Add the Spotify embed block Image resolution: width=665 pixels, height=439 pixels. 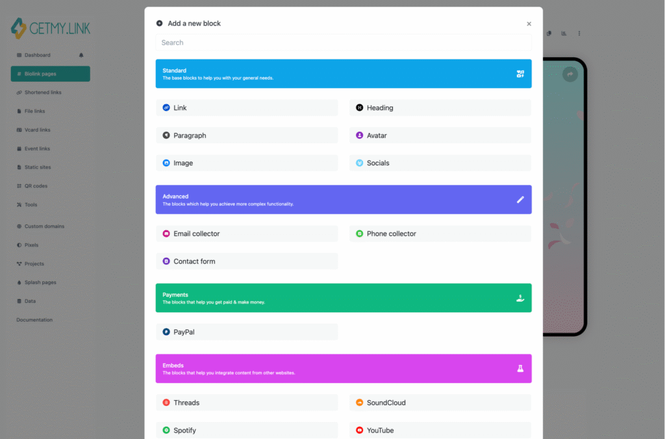tap(247, 431)
